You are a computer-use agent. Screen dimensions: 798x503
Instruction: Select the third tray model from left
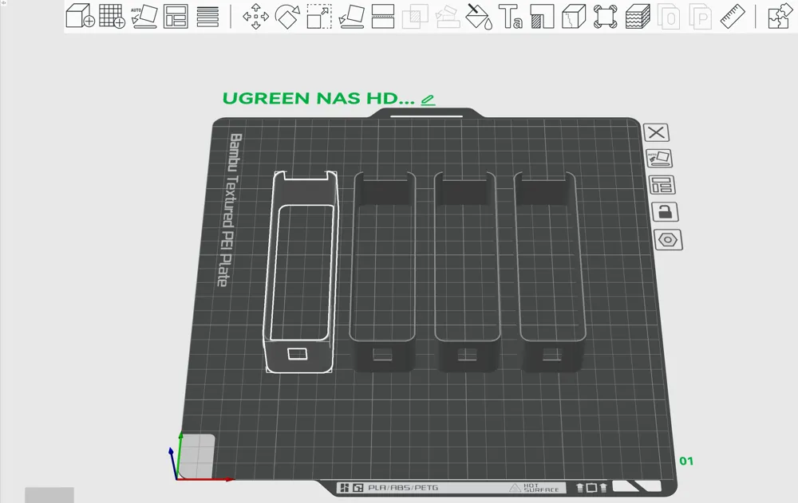coord(467,271)
